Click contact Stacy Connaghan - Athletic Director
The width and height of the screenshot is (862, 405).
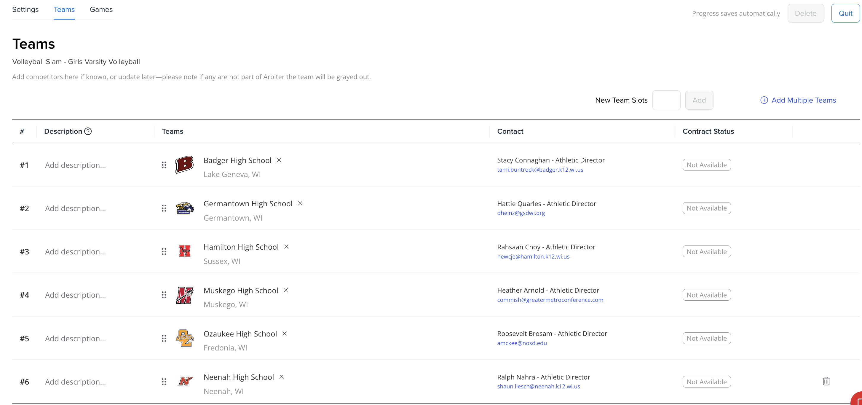[x=551, y=160]
